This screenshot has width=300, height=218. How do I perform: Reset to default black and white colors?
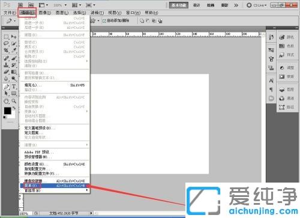5,117
